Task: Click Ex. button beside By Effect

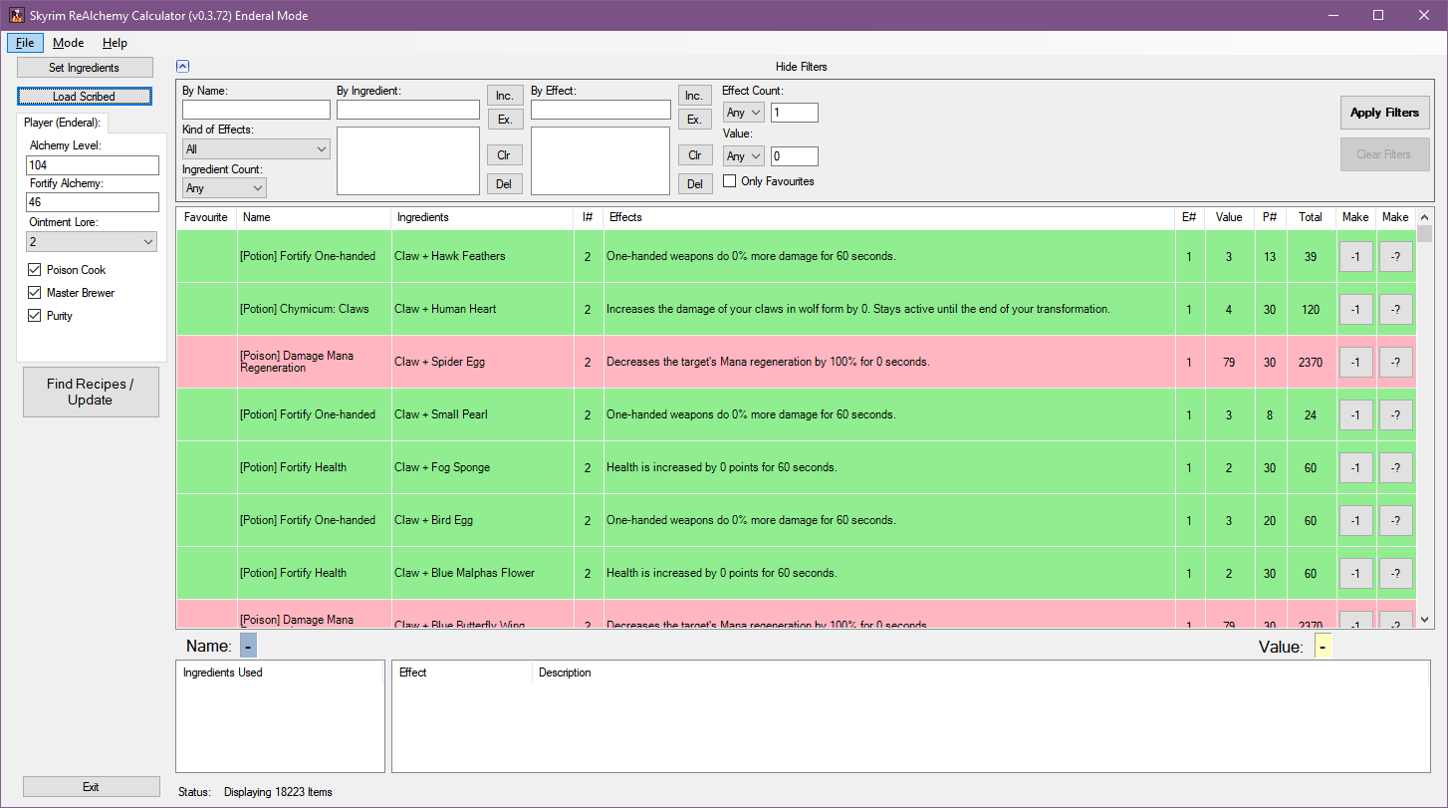Action: click(695, 120)
